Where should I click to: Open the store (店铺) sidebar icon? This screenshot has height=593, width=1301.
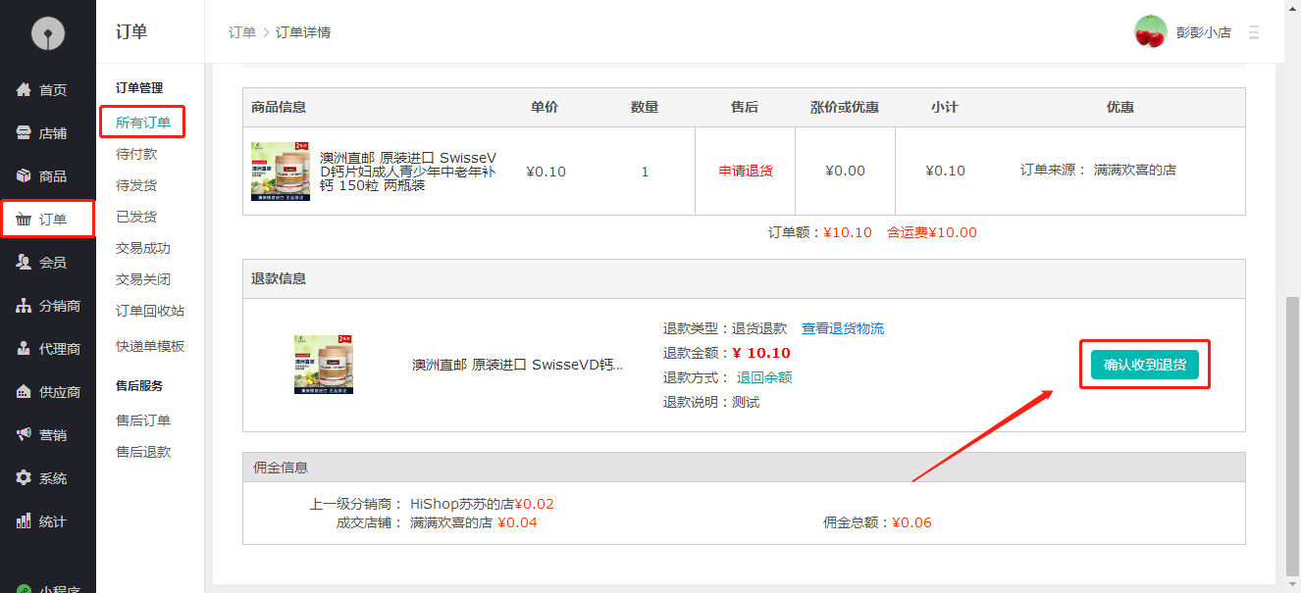[x=24, y=133]
